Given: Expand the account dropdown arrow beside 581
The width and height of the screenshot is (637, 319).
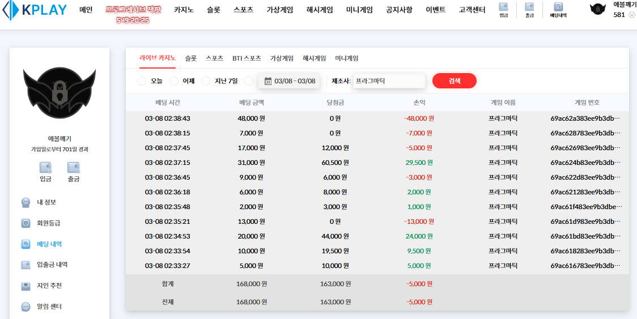Looking at the screenshot, I should (x=632, y=15).
